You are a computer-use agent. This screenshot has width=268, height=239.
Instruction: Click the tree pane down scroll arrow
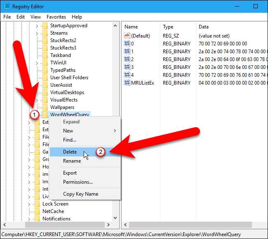(x=115, y=218)
